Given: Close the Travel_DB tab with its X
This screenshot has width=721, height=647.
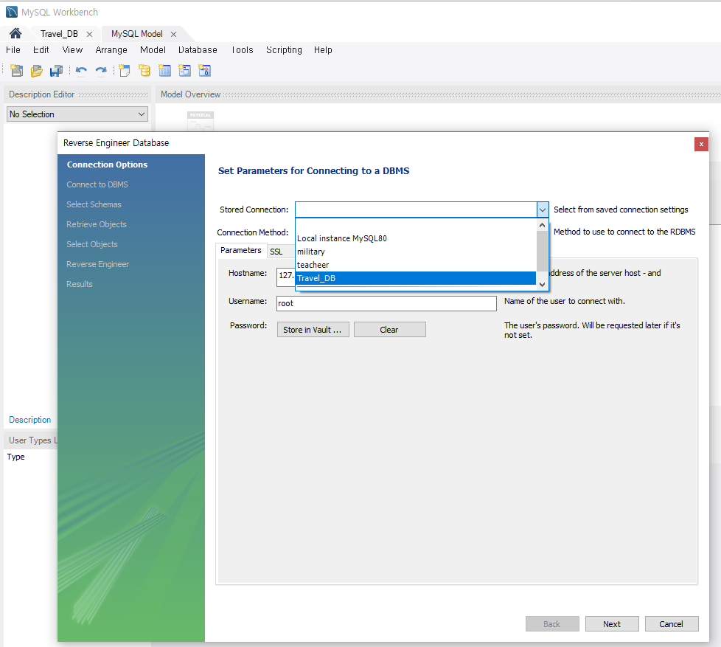Looking at the screenshot, I should coord(90,34).
